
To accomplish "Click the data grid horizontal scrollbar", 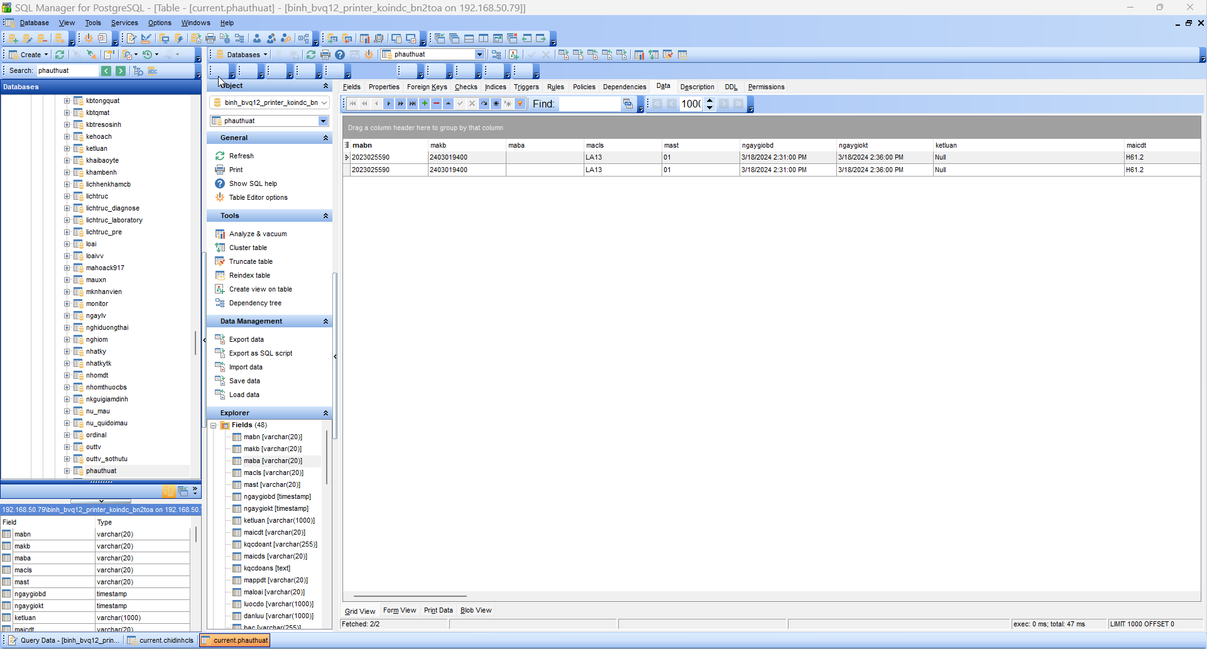I will (x=410, y=596).
